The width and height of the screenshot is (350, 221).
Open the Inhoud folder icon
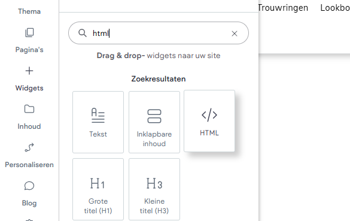click(x=29, y=109)
